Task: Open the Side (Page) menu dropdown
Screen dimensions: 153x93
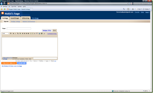Action: (x=139, y=9)
